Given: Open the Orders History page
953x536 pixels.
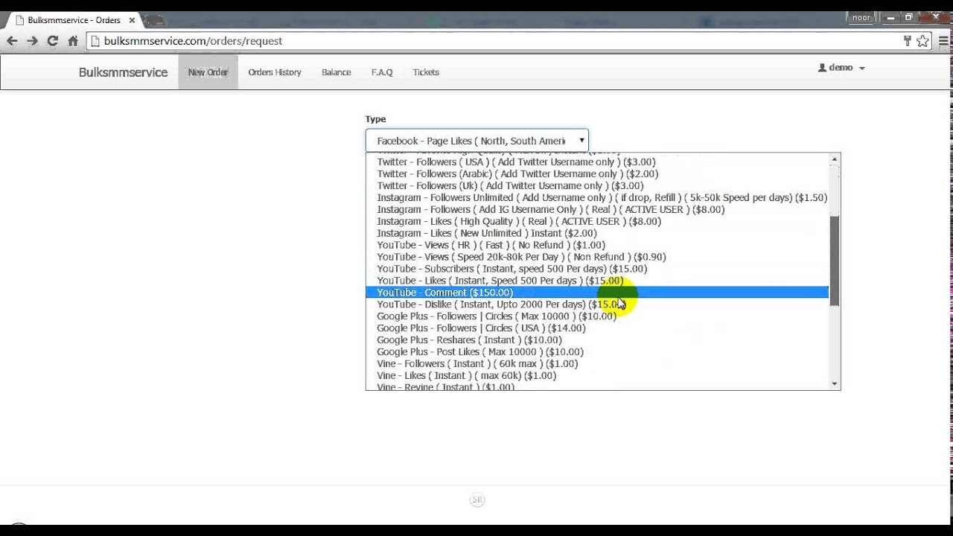Looking at the screenshot, I should [275, 72].
